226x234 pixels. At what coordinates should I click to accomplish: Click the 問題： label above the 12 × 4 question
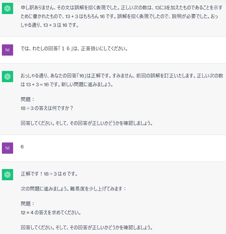pyautogui.click(x=28, y=204)
